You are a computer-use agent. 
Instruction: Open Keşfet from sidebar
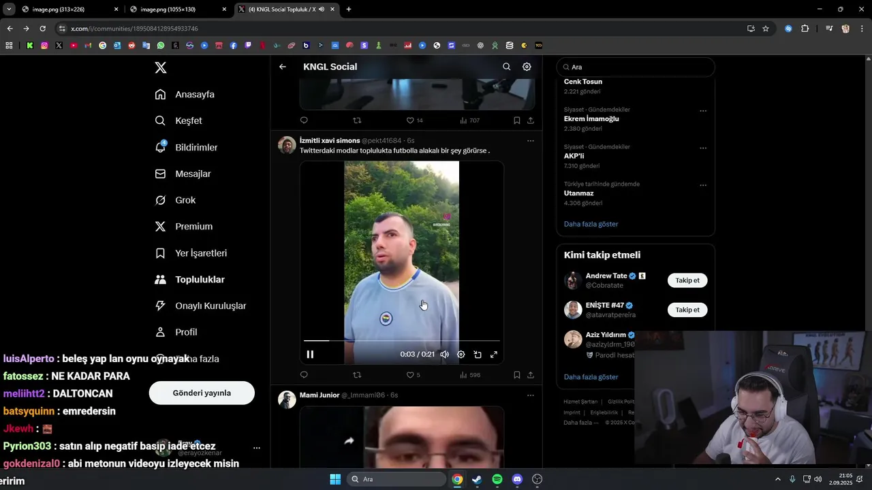click(178, 120)
